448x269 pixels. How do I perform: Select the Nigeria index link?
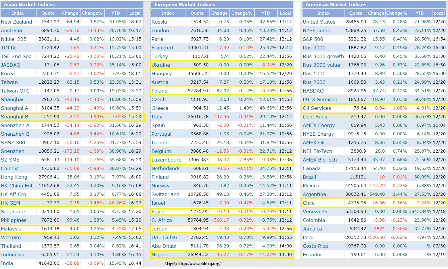[x=160, y=255]
